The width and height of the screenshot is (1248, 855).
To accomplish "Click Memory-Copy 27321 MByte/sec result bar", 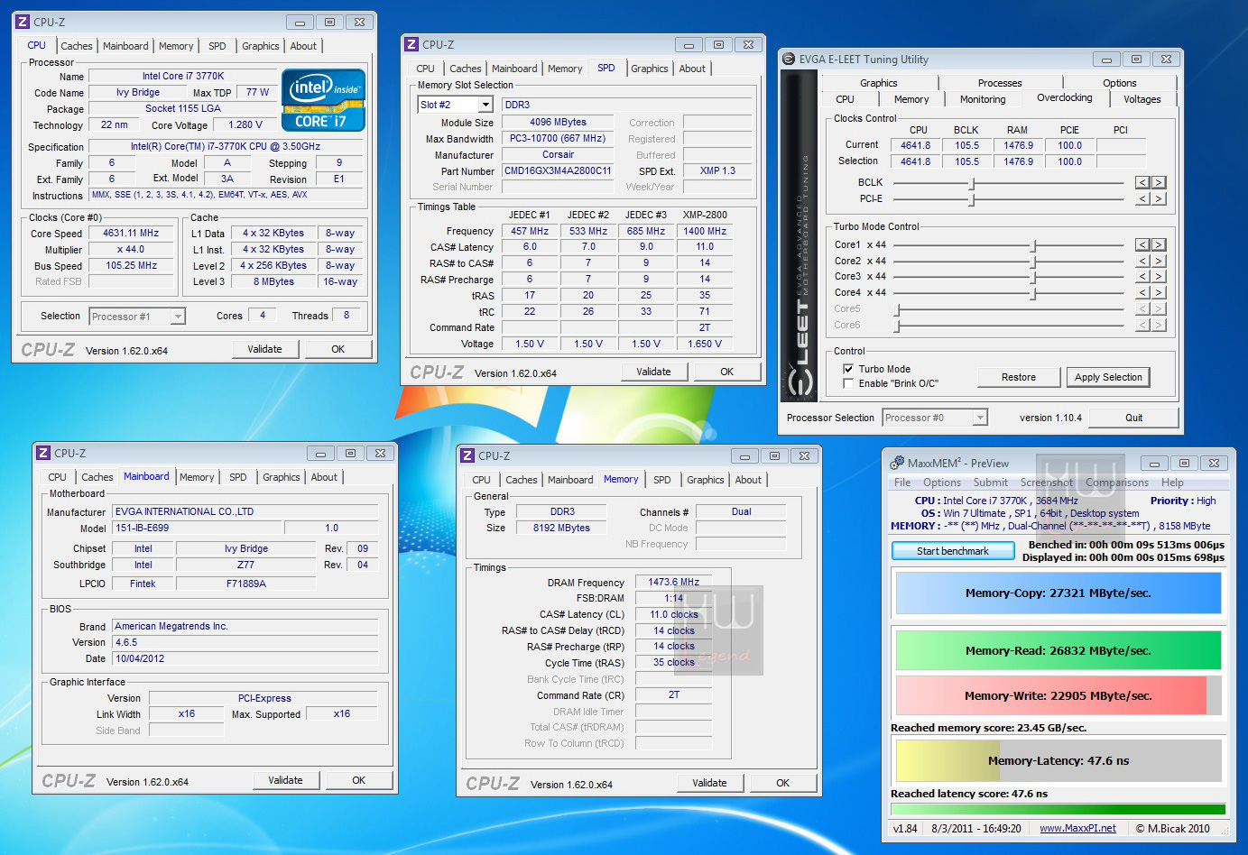I will pyautogui.click(x=1058, y=593).
